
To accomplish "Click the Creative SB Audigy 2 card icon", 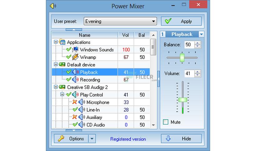I will [62, 87].
